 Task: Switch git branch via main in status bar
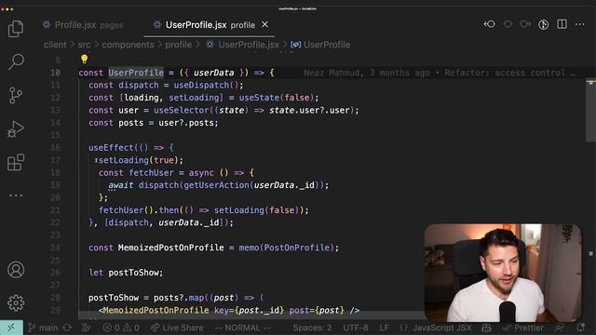[x=43, y=328]
